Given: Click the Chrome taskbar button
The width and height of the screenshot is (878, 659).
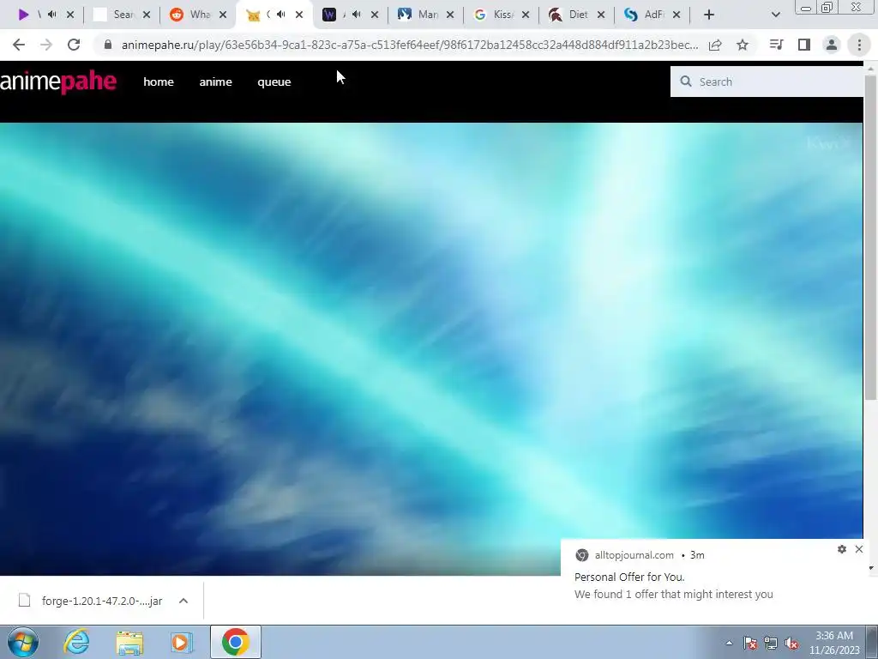Looking at the screenshot, I should [x=236, y=642].
